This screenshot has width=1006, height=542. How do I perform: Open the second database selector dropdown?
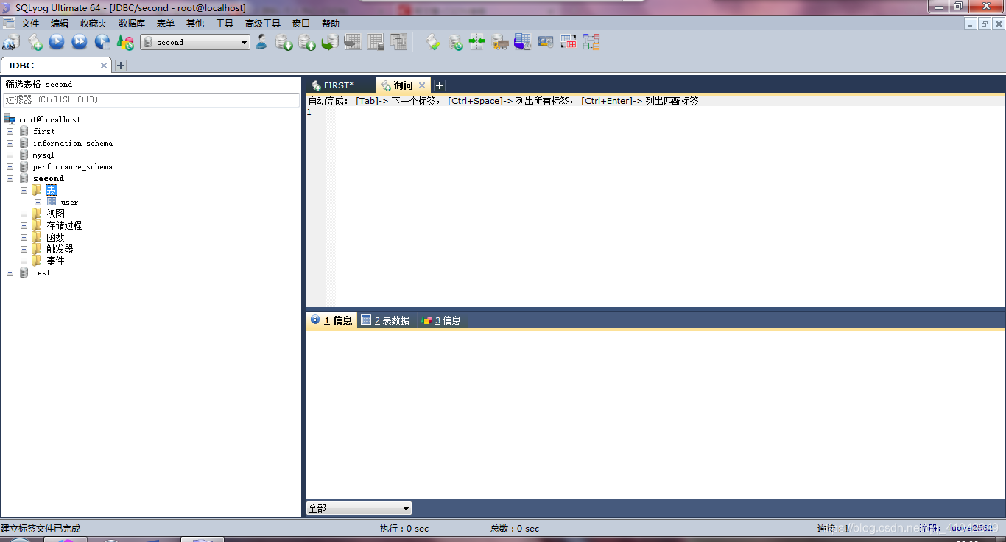tap(195, 42)
